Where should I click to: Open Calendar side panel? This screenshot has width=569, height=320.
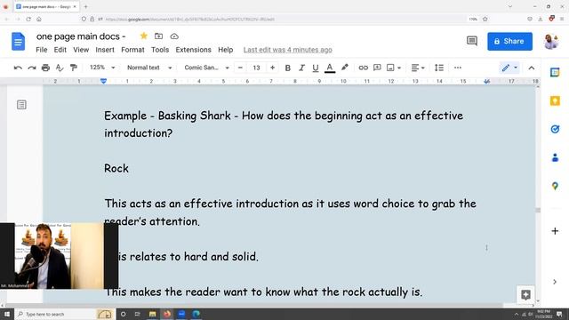pyautogui.click(x=555, y=72)
